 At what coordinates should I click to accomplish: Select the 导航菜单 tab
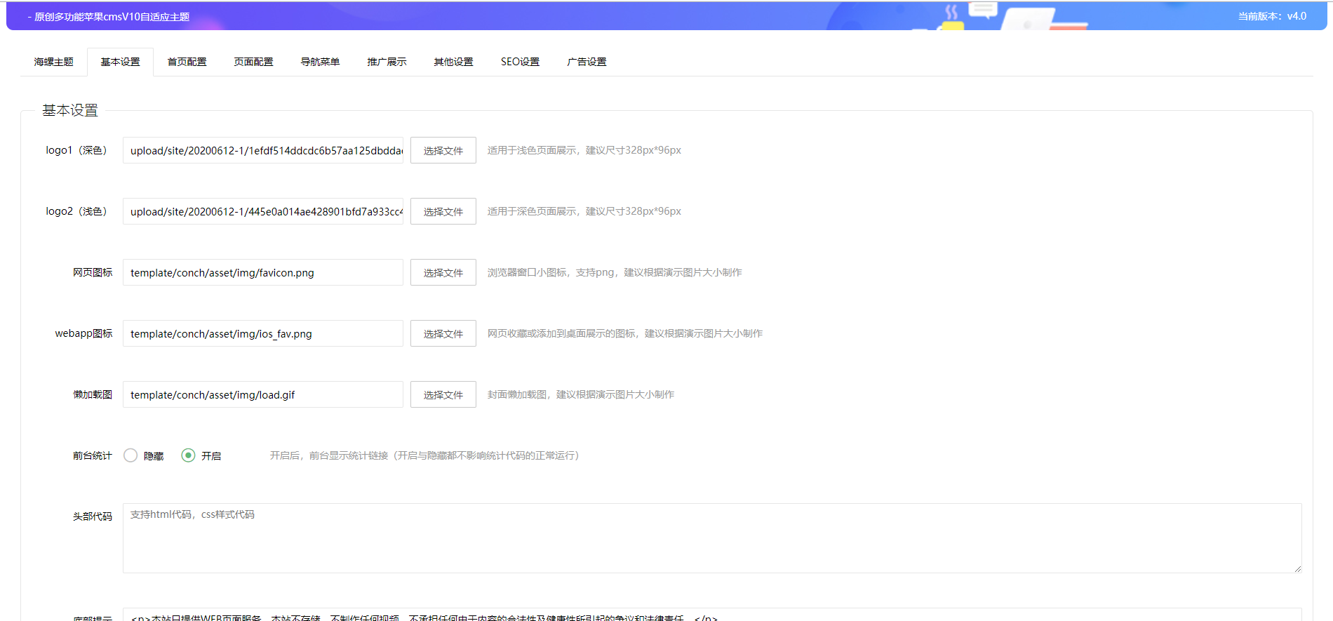[x=320, y=62]
